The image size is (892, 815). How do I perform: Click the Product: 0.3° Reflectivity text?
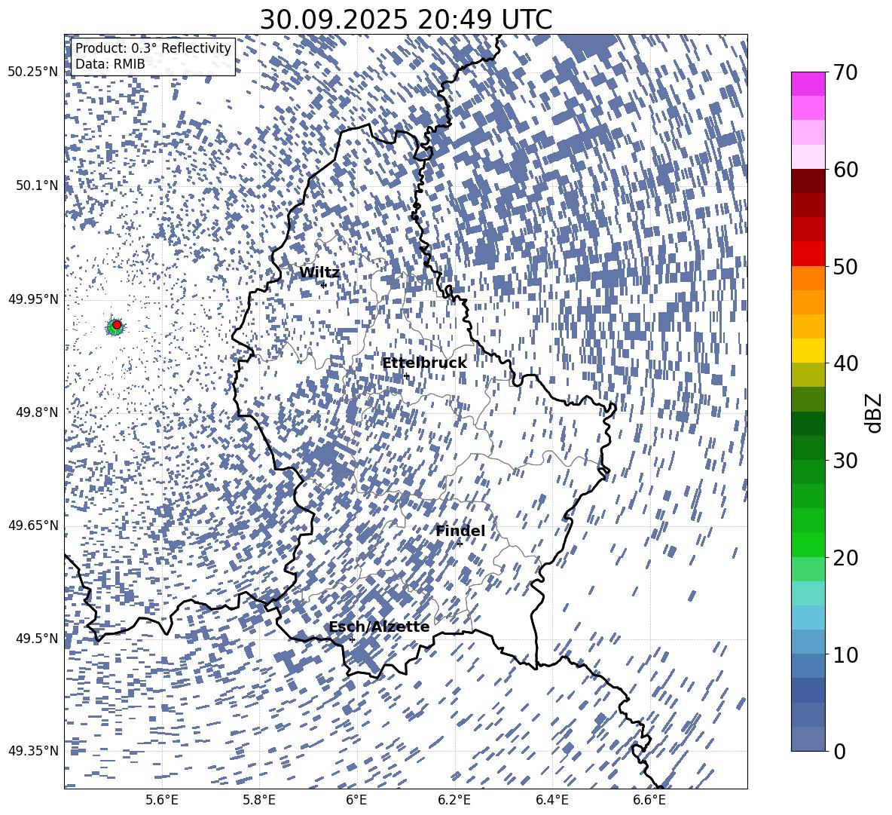153,47
